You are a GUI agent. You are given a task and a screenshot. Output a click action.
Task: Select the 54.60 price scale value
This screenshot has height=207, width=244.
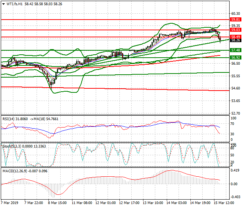235,88
